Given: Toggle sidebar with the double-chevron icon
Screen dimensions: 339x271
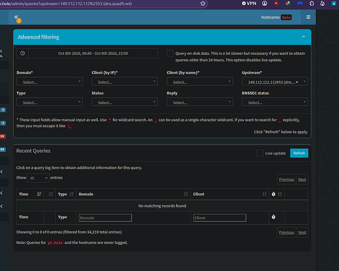Looking at the screenshot, I should pyautogui.click(x=16, y=17).
